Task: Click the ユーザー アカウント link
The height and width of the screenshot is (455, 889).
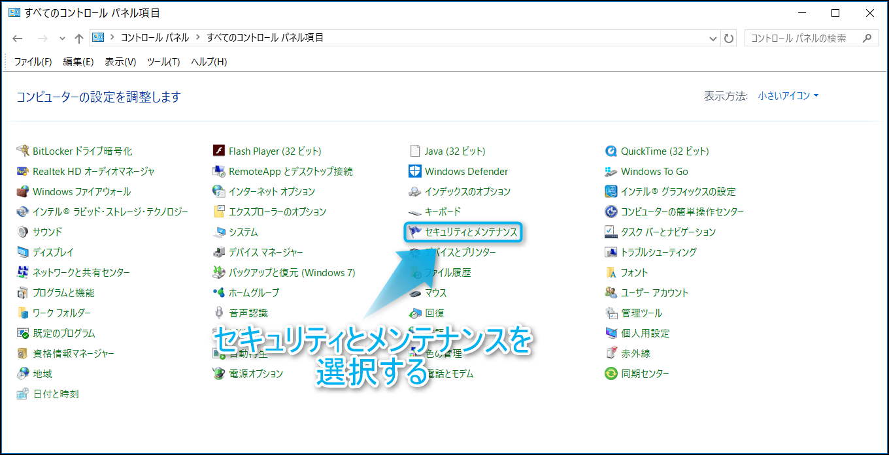Action: (x=654, y=293)
